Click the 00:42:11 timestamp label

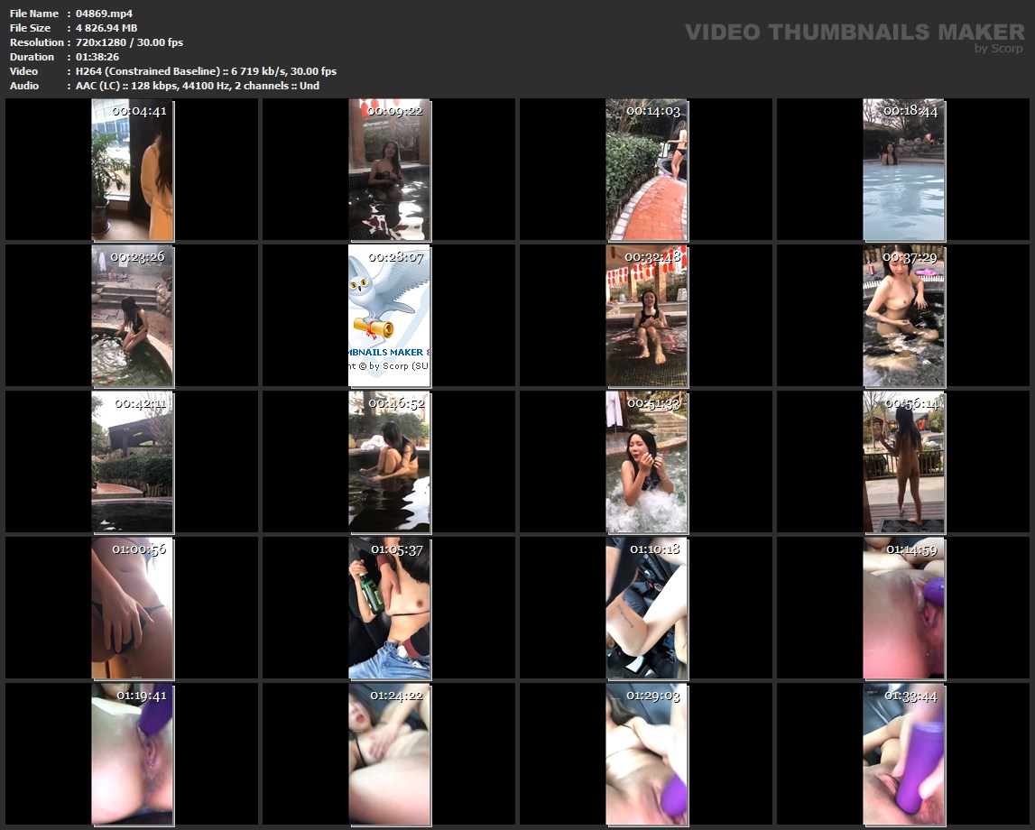coord(139,403)
